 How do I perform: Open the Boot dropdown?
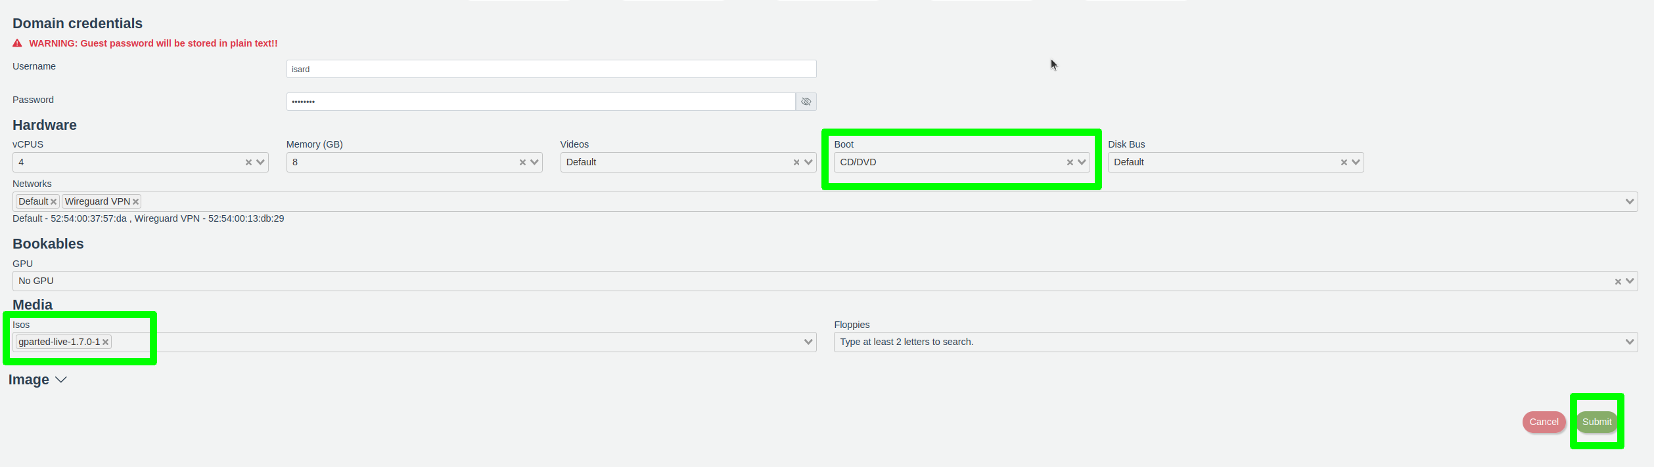(1082, 163)
